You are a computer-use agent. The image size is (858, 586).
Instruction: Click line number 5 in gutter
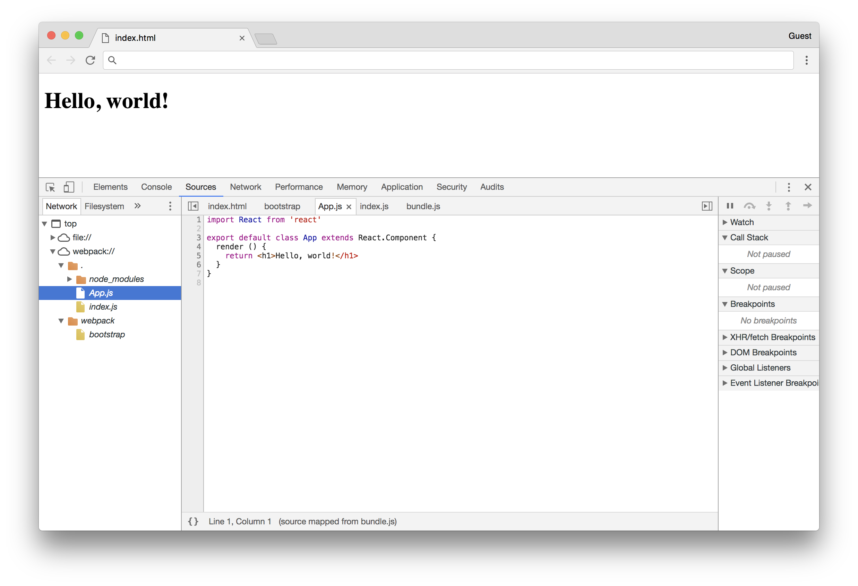coord(199,256)
